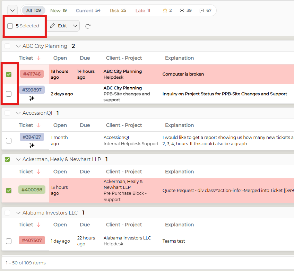The width and height of the screenshot is (294, 271).
Task: Switch to the Late 11 tab
Action: click(143, 10)
